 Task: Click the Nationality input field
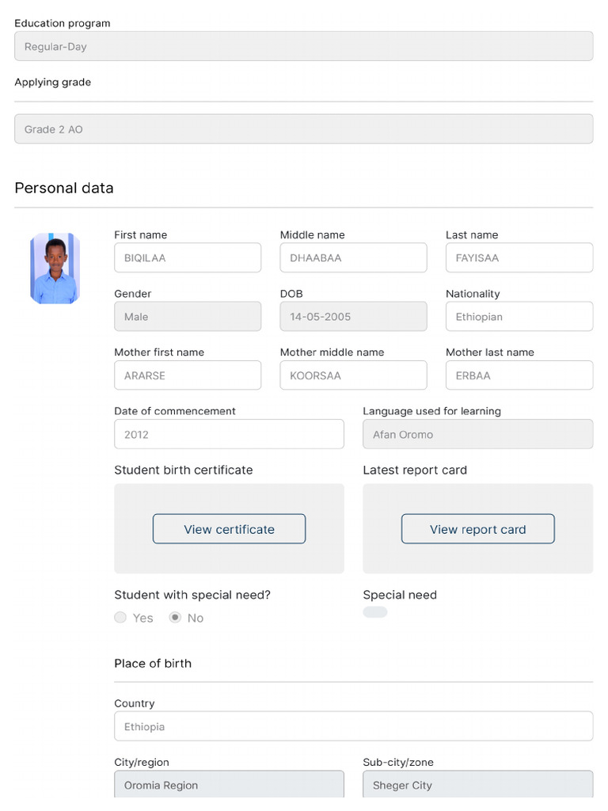519,317
